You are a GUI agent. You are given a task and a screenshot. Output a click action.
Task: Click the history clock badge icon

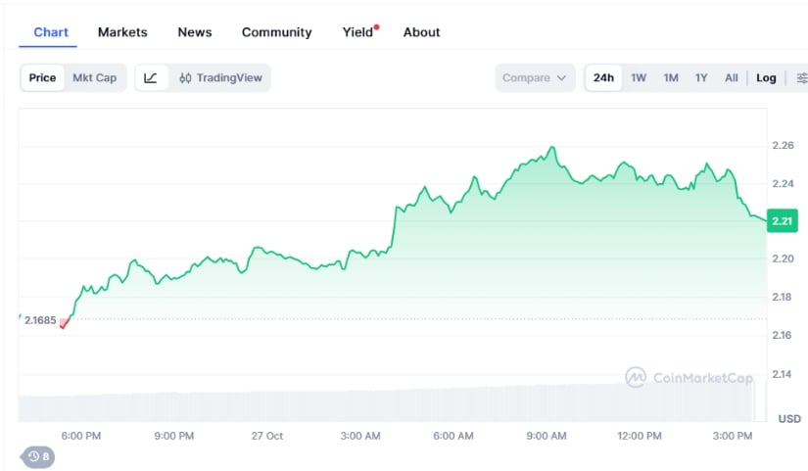point(39,456)
